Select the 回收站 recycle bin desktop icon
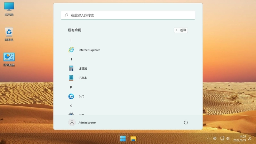The image size is (256, 144). 9,34
